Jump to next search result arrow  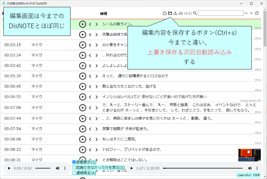coord(252,13)
